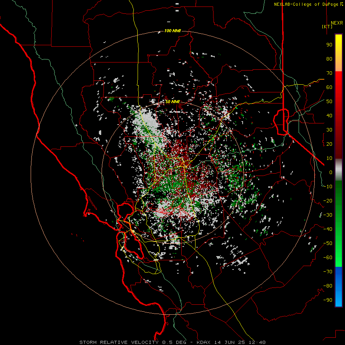Click the -90 value on the velocity scale
This screenshot has height=345, width=345.
click(x=328, y=300)
